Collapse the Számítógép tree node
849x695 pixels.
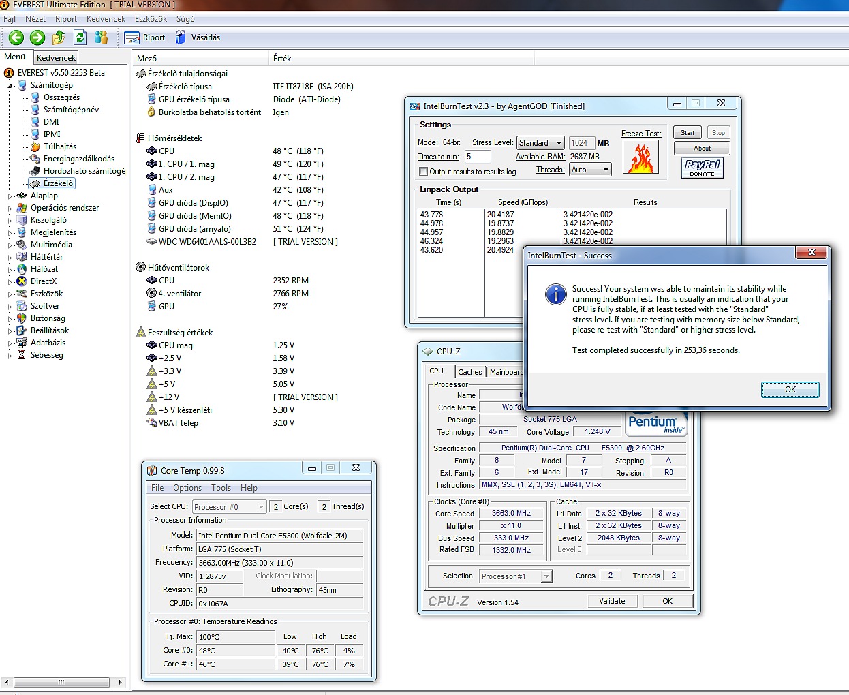pyautogui.click(x=10, y=86)
